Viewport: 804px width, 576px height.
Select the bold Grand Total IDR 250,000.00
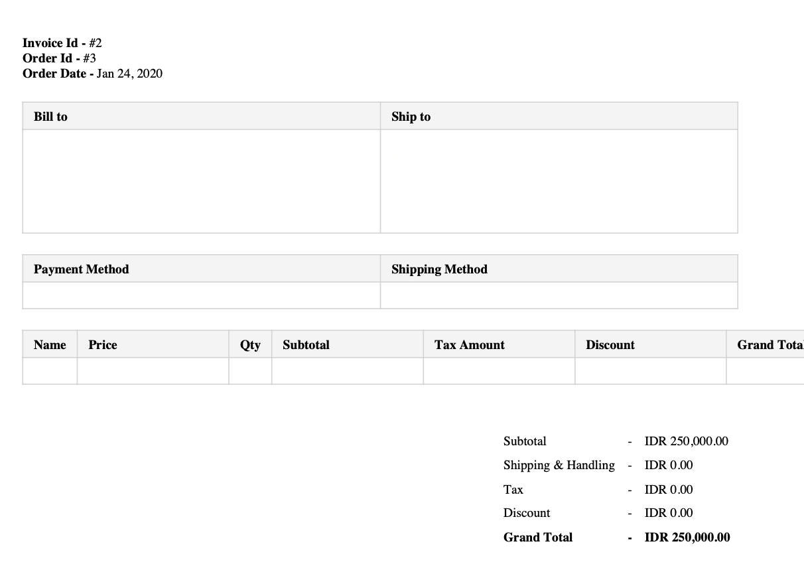[x=687, y=538]
